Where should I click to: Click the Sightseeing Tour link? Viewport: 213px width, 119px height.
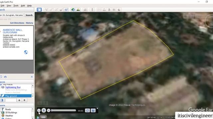[x=13, y=87]
